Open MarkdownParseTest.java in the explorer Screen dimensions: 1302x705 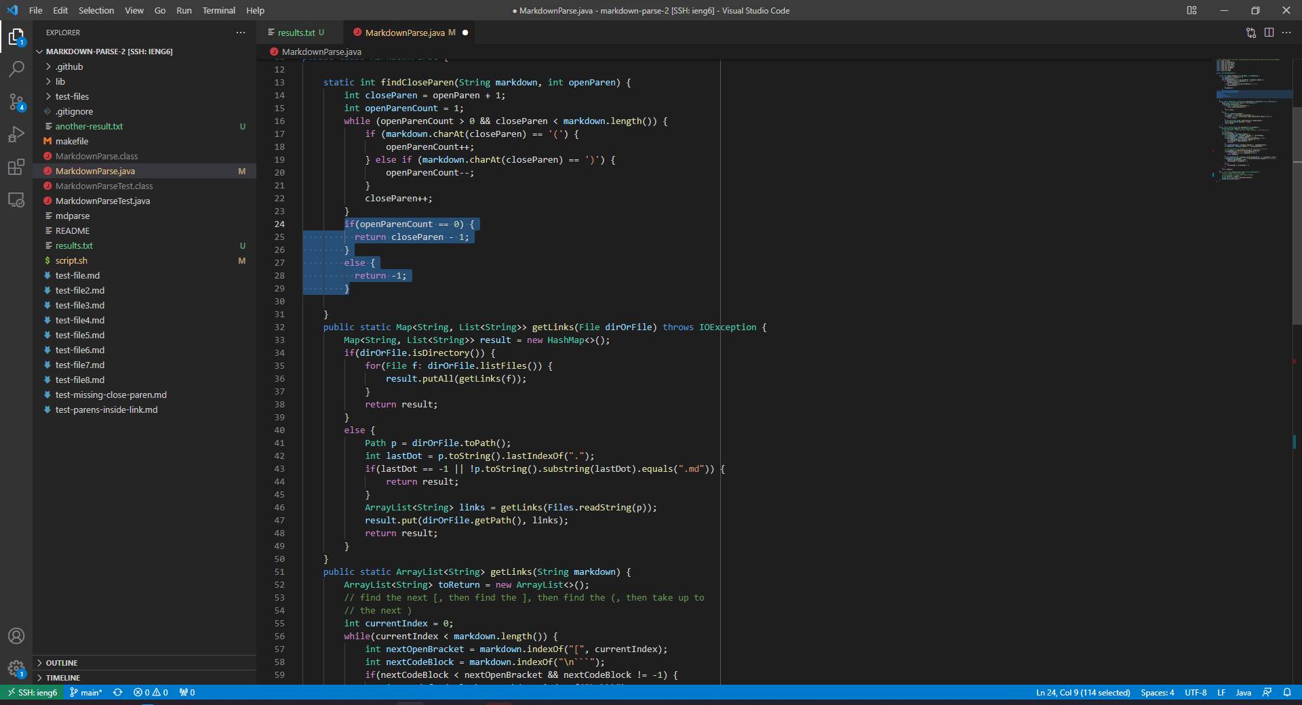pyautogui.click(x=102, y=201)
